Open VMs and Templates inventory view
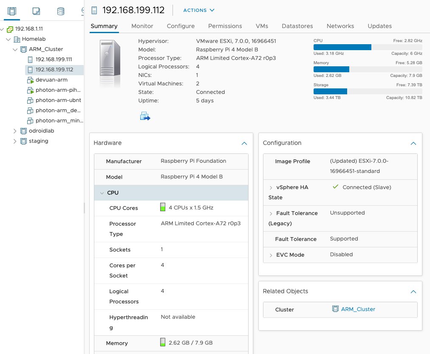Image resolution: width=430 pixels, height=354 pixels. coord(36,11)
